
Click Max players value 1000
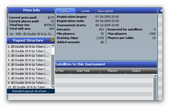pyautogui.click(x=152, y=34)
